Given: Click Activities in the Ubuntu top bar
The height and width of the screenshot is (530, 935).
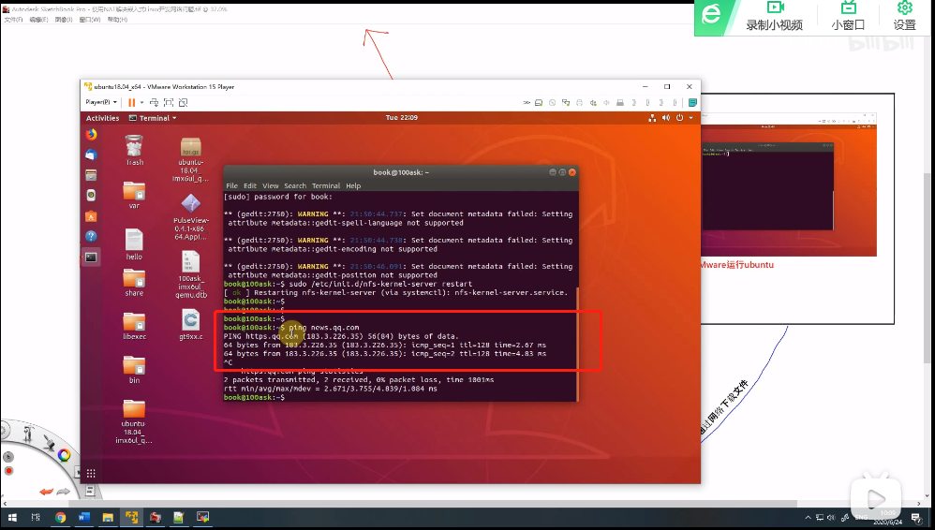Looking at the screenshot, I should click(102, 118).
